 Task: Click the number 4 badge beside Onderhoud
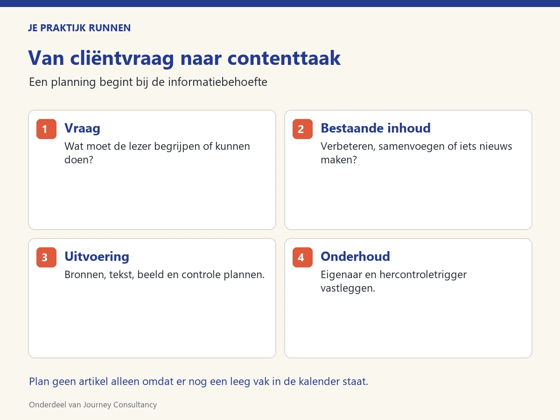(x=302, y=258)
